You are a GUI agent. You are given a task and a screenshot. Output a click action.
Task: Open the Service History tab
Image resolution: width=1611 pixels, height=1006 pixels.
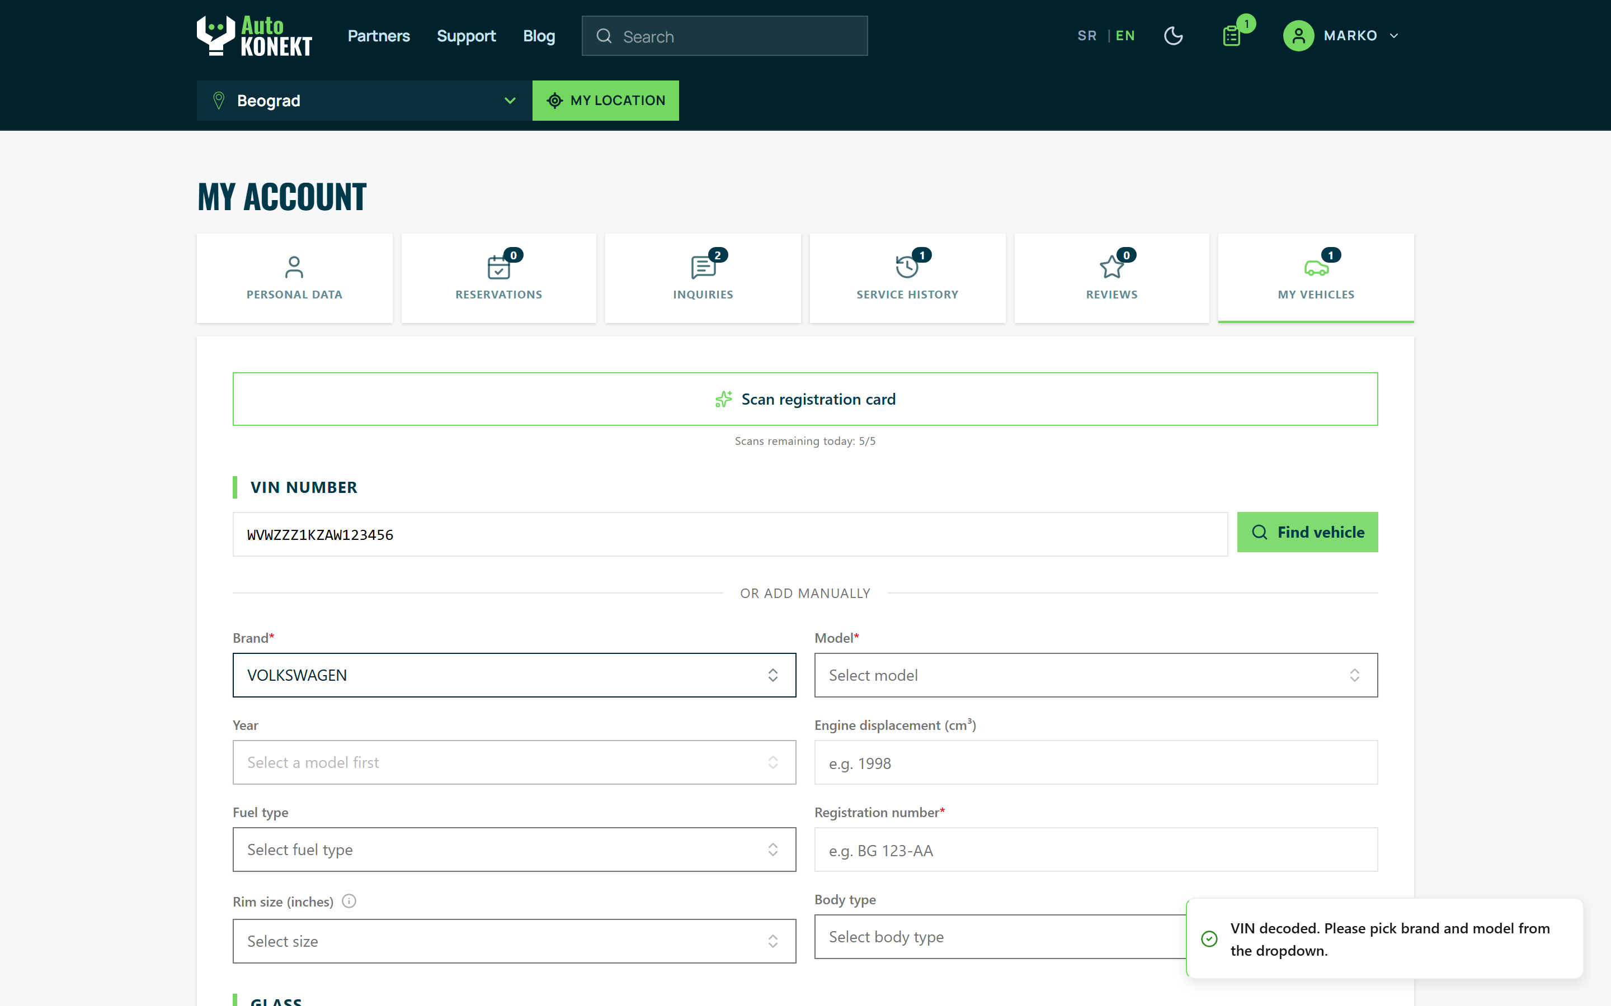coord(907,278)
